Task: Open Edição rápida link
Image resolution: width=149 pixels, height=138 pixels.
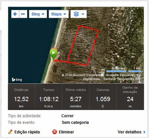Action: tap(27, 132)
